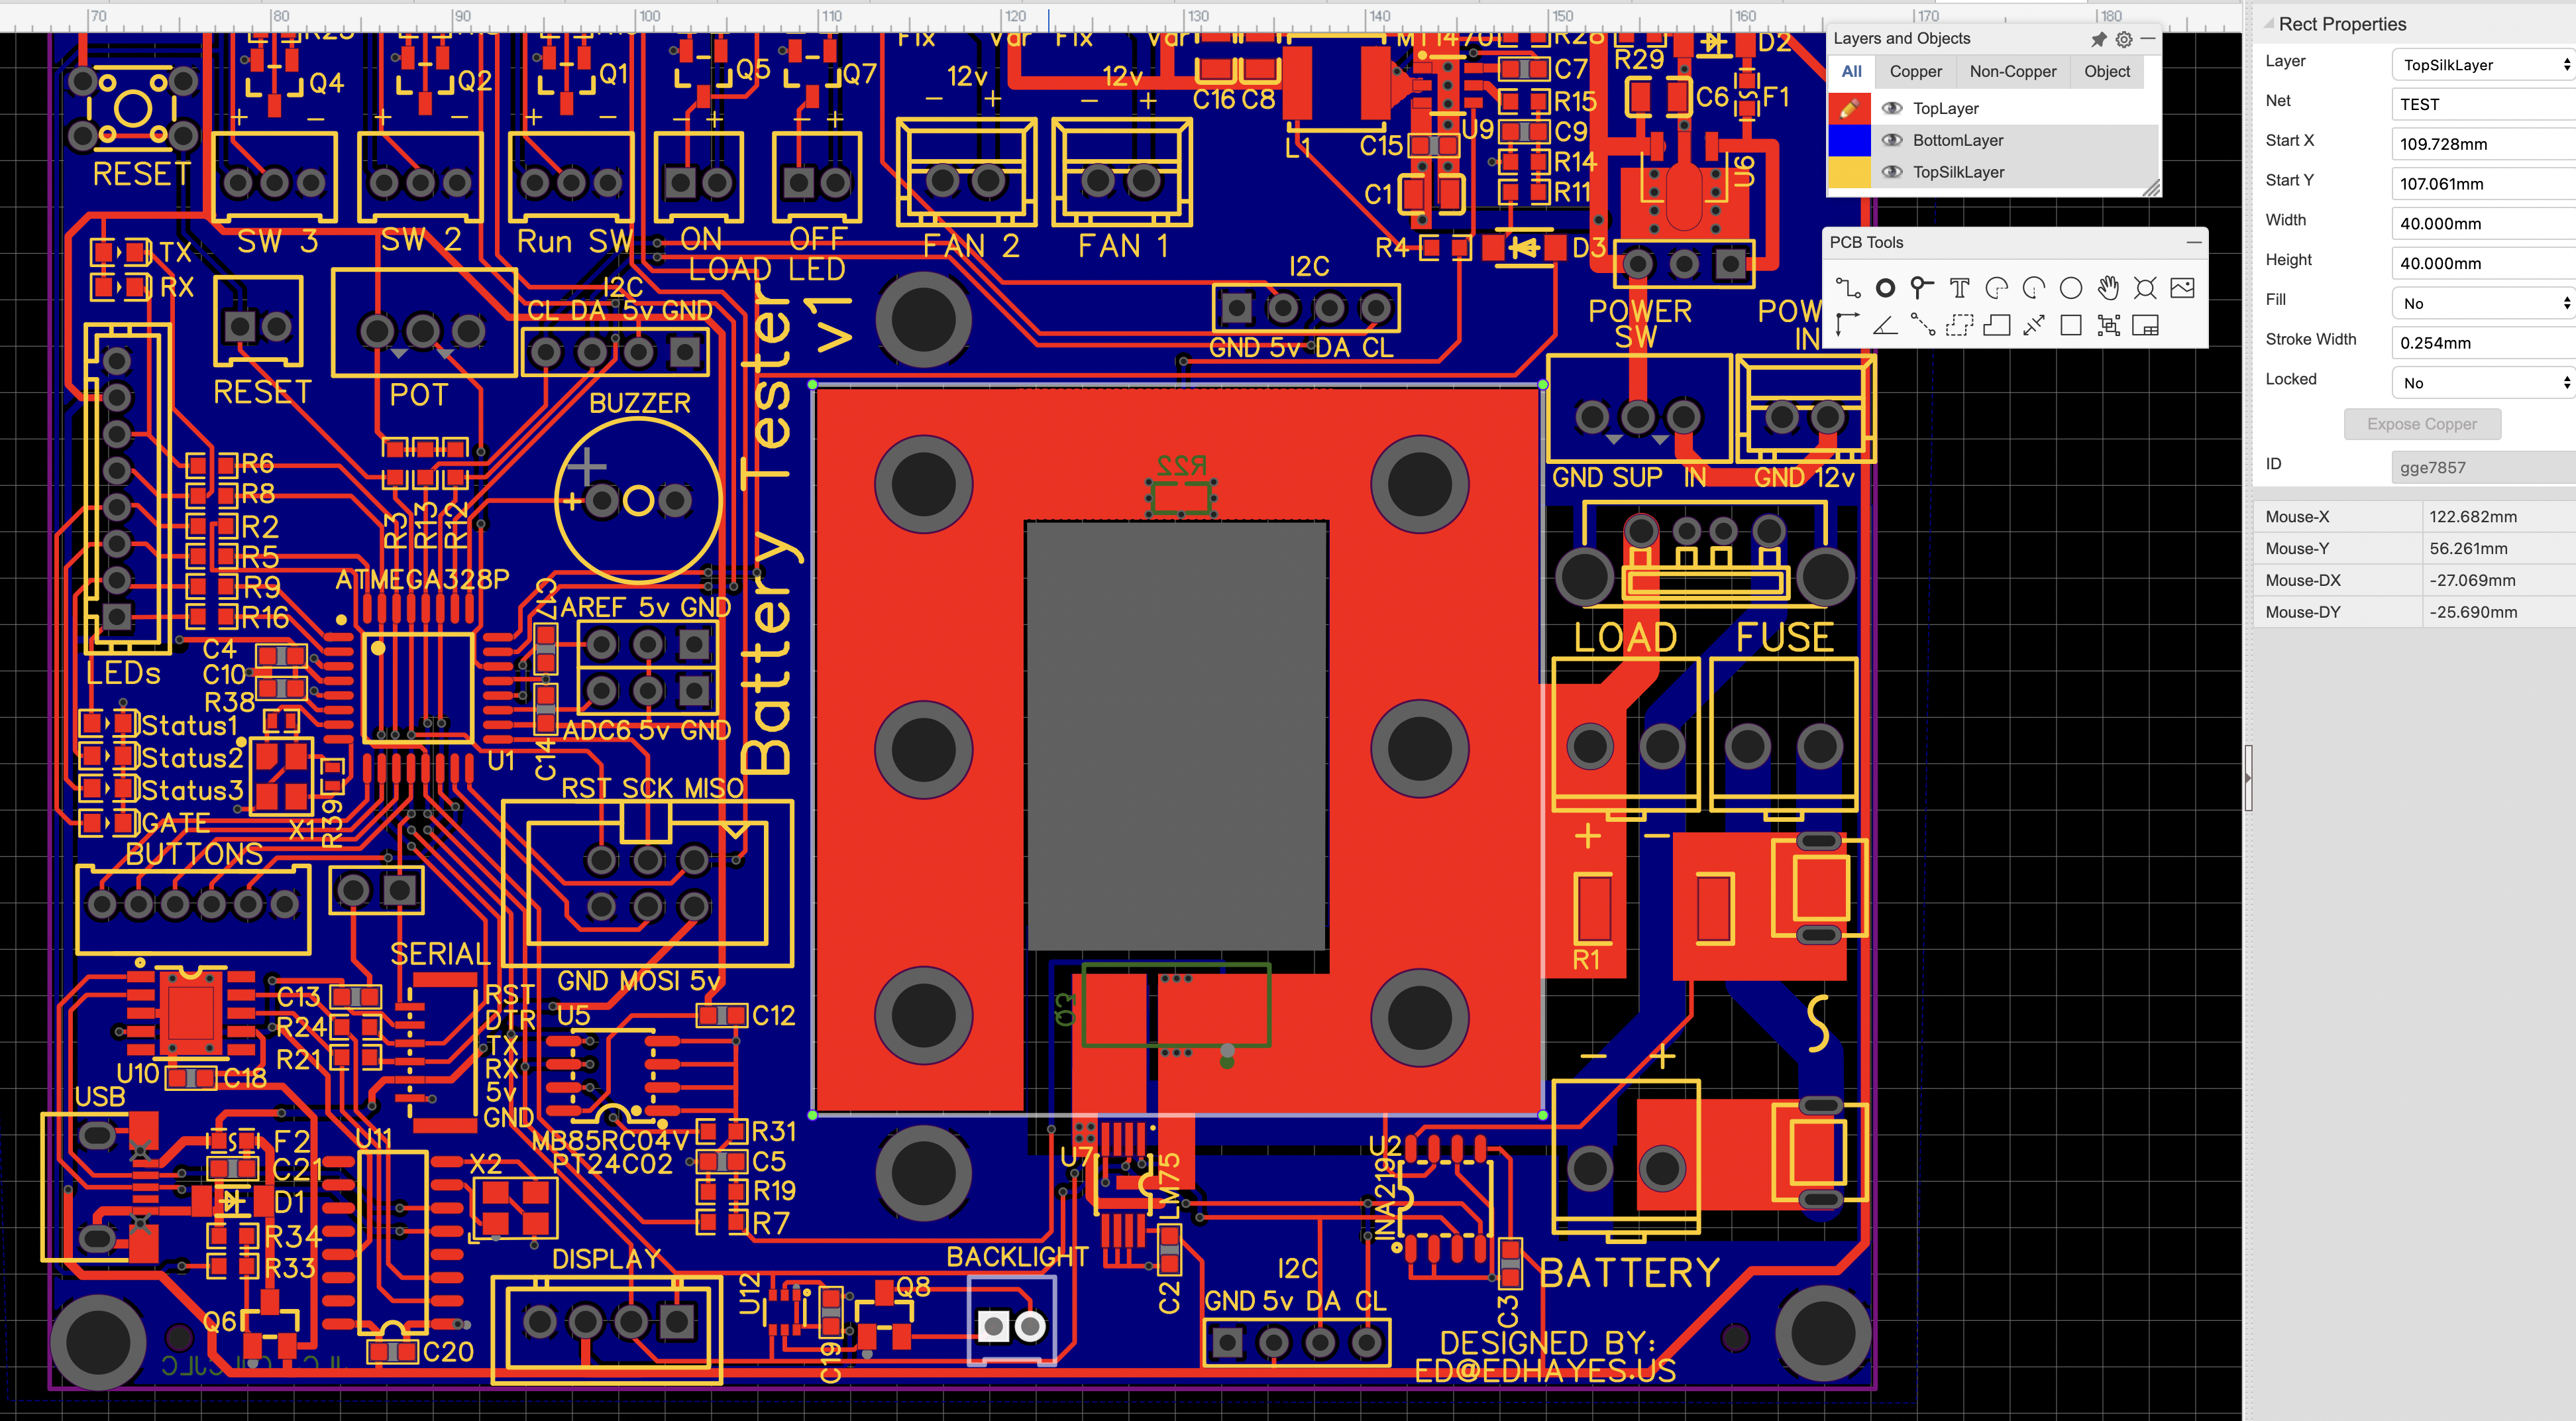Select the center Arc tool
Viewport: 2576px width, 1421px height.
pos(2033,288)
